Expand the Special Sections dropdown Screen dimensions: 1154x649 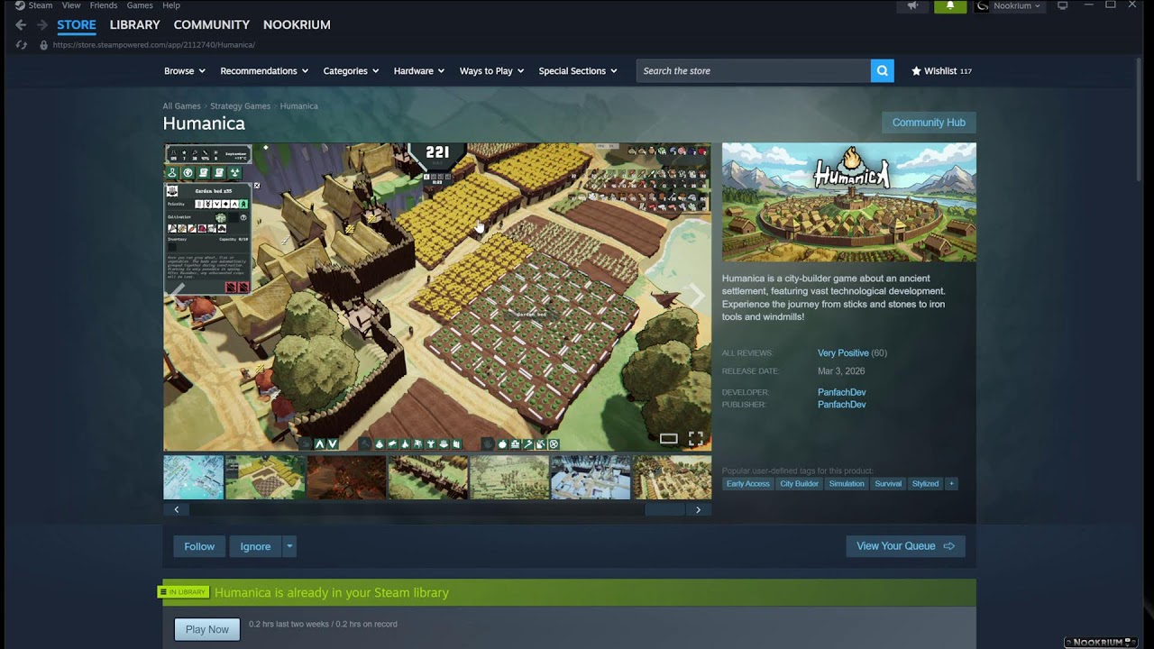(x=578, y=71)
